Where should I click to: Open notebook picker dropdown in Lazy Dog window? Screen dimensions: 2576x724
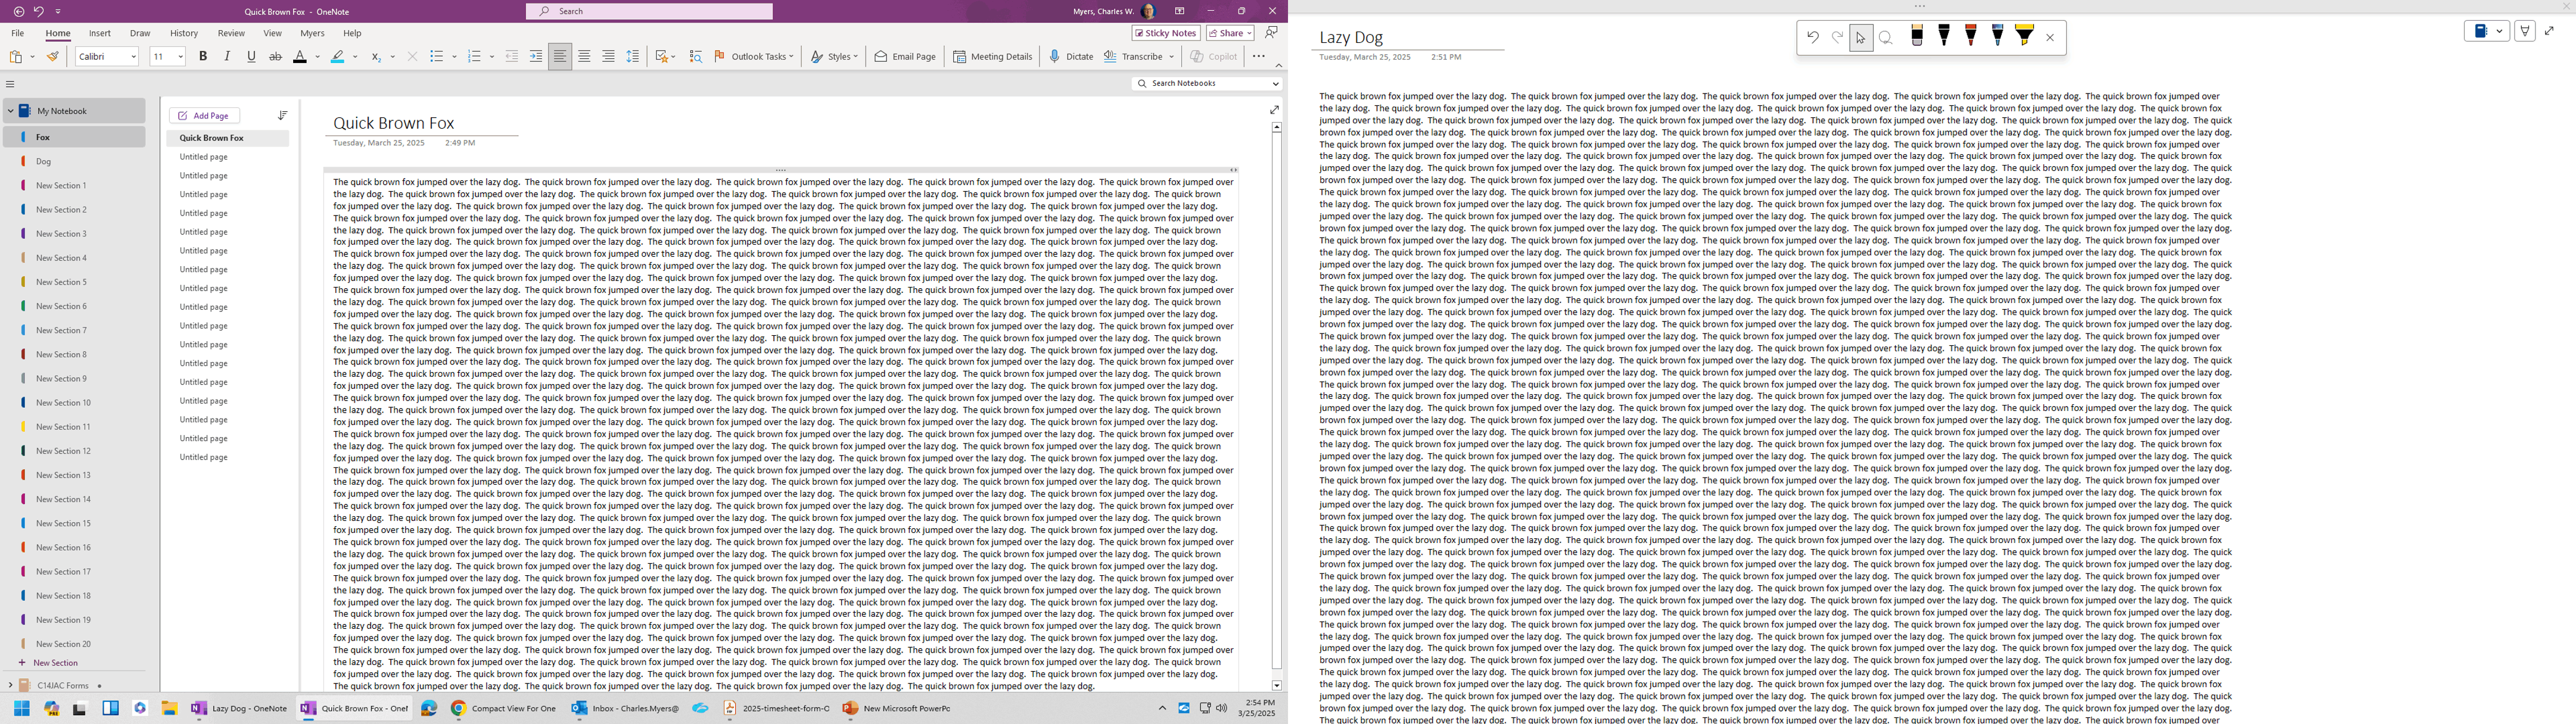[x=2487, y=31]
